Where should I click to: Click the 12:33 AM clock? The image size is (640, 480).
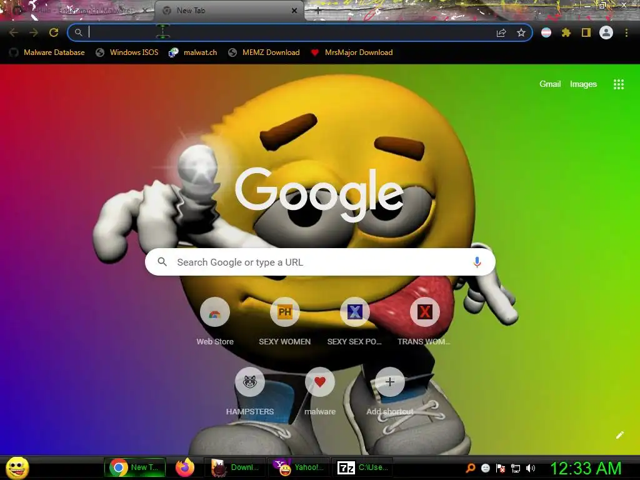[586, 468]
